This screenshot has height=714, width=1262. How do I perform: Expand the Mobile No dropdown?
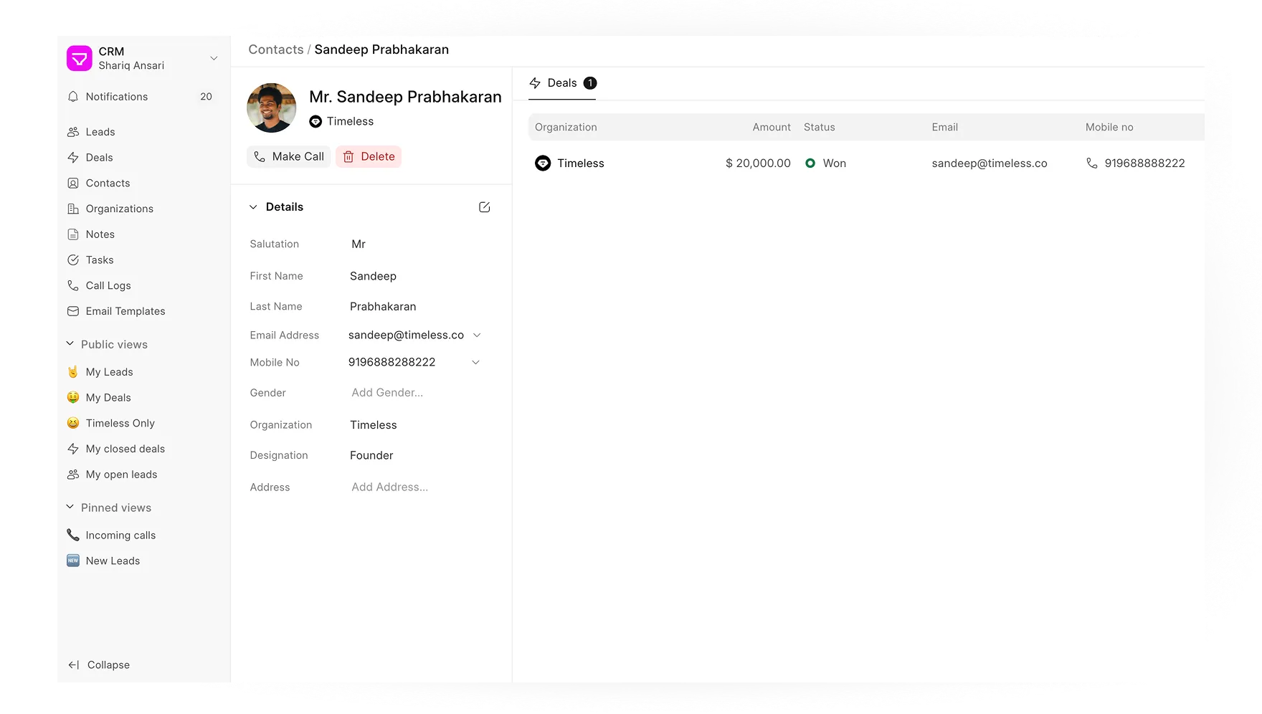click(x=475, y=363)
